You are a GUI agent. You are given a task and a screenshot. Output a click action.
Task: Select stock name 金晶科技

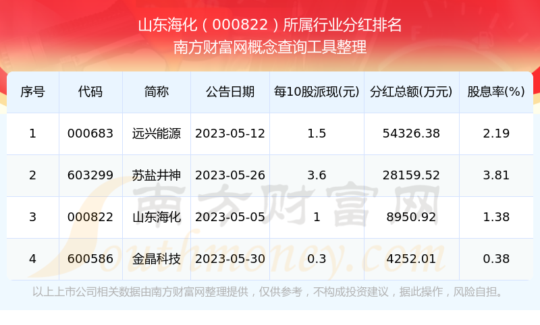(x=157, y=259)
